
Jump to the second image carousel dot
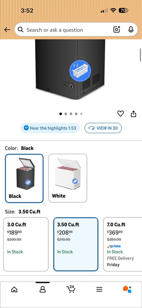point(66,114)
